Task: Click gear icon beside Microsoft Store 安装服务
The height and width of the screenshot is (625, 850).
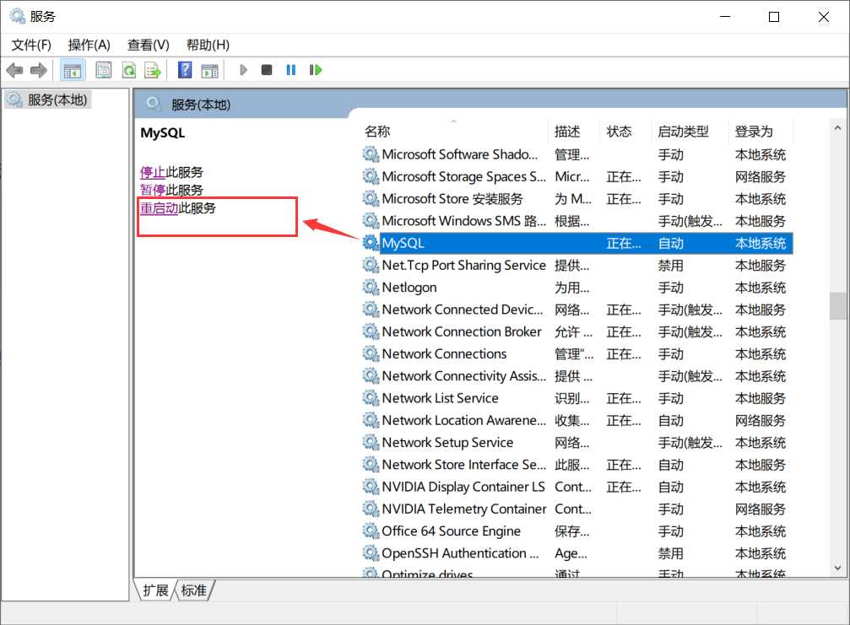Action: pyautogui.click(x=371, y=199)
